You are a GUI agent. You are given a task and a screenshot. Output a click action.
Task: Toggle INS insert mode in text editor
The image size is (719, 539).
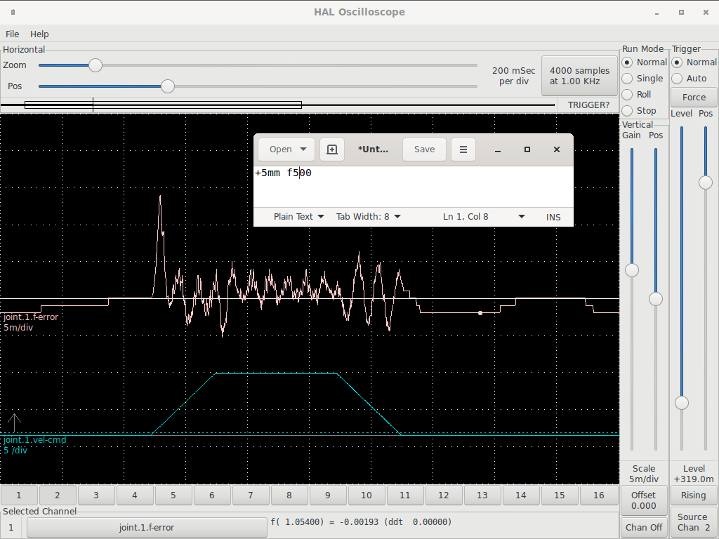[x=553, y=218]
